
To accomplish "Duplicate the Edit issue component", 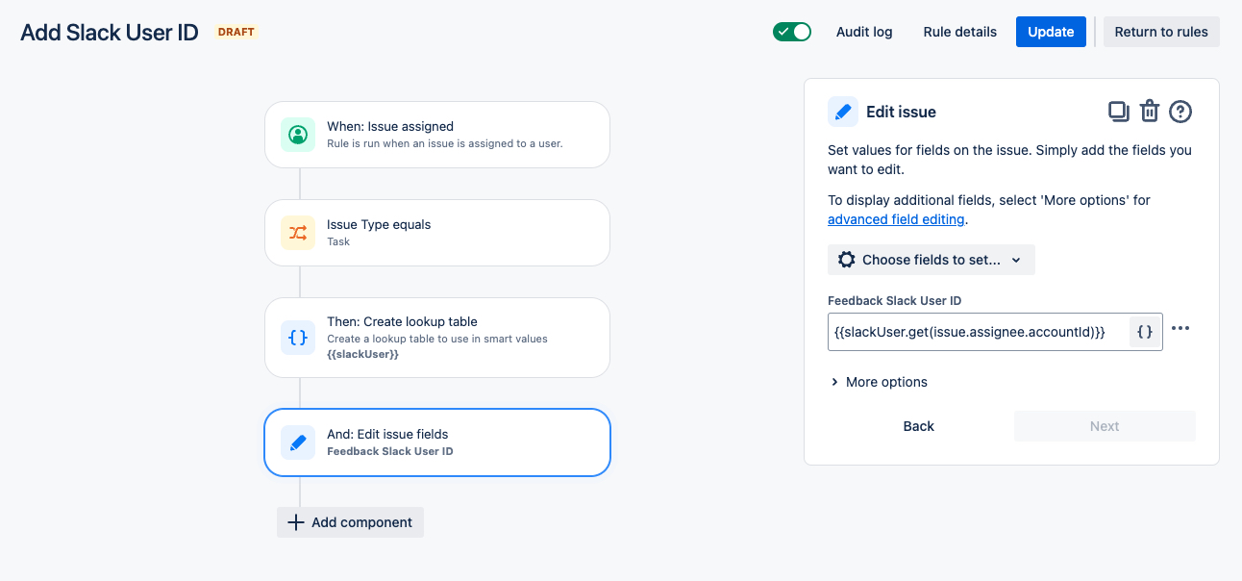I will tap(1119, 112).
